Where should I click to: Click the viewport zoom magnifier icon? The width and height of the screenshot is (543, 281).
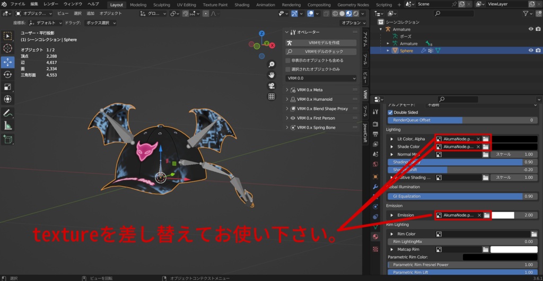(x=271, y=64)
